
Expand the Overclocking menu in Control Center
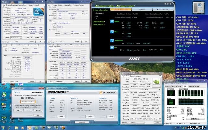point(99,22)
